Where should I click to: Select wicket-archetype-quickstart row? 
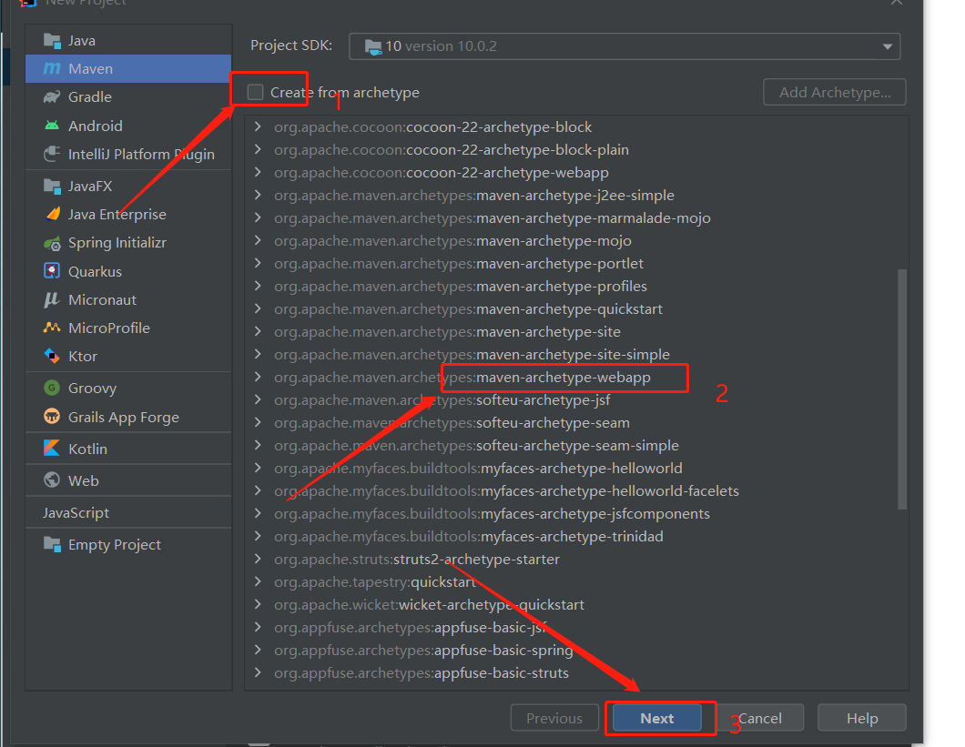(576, 605)
